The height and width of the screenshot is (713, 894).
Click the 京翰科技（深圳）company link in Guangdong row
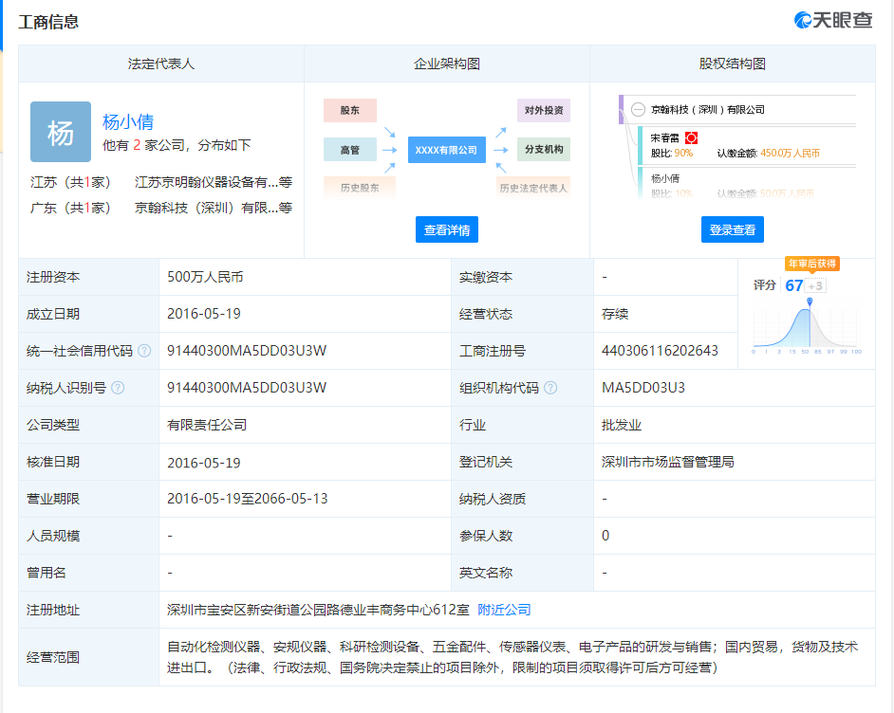(206, 208)
